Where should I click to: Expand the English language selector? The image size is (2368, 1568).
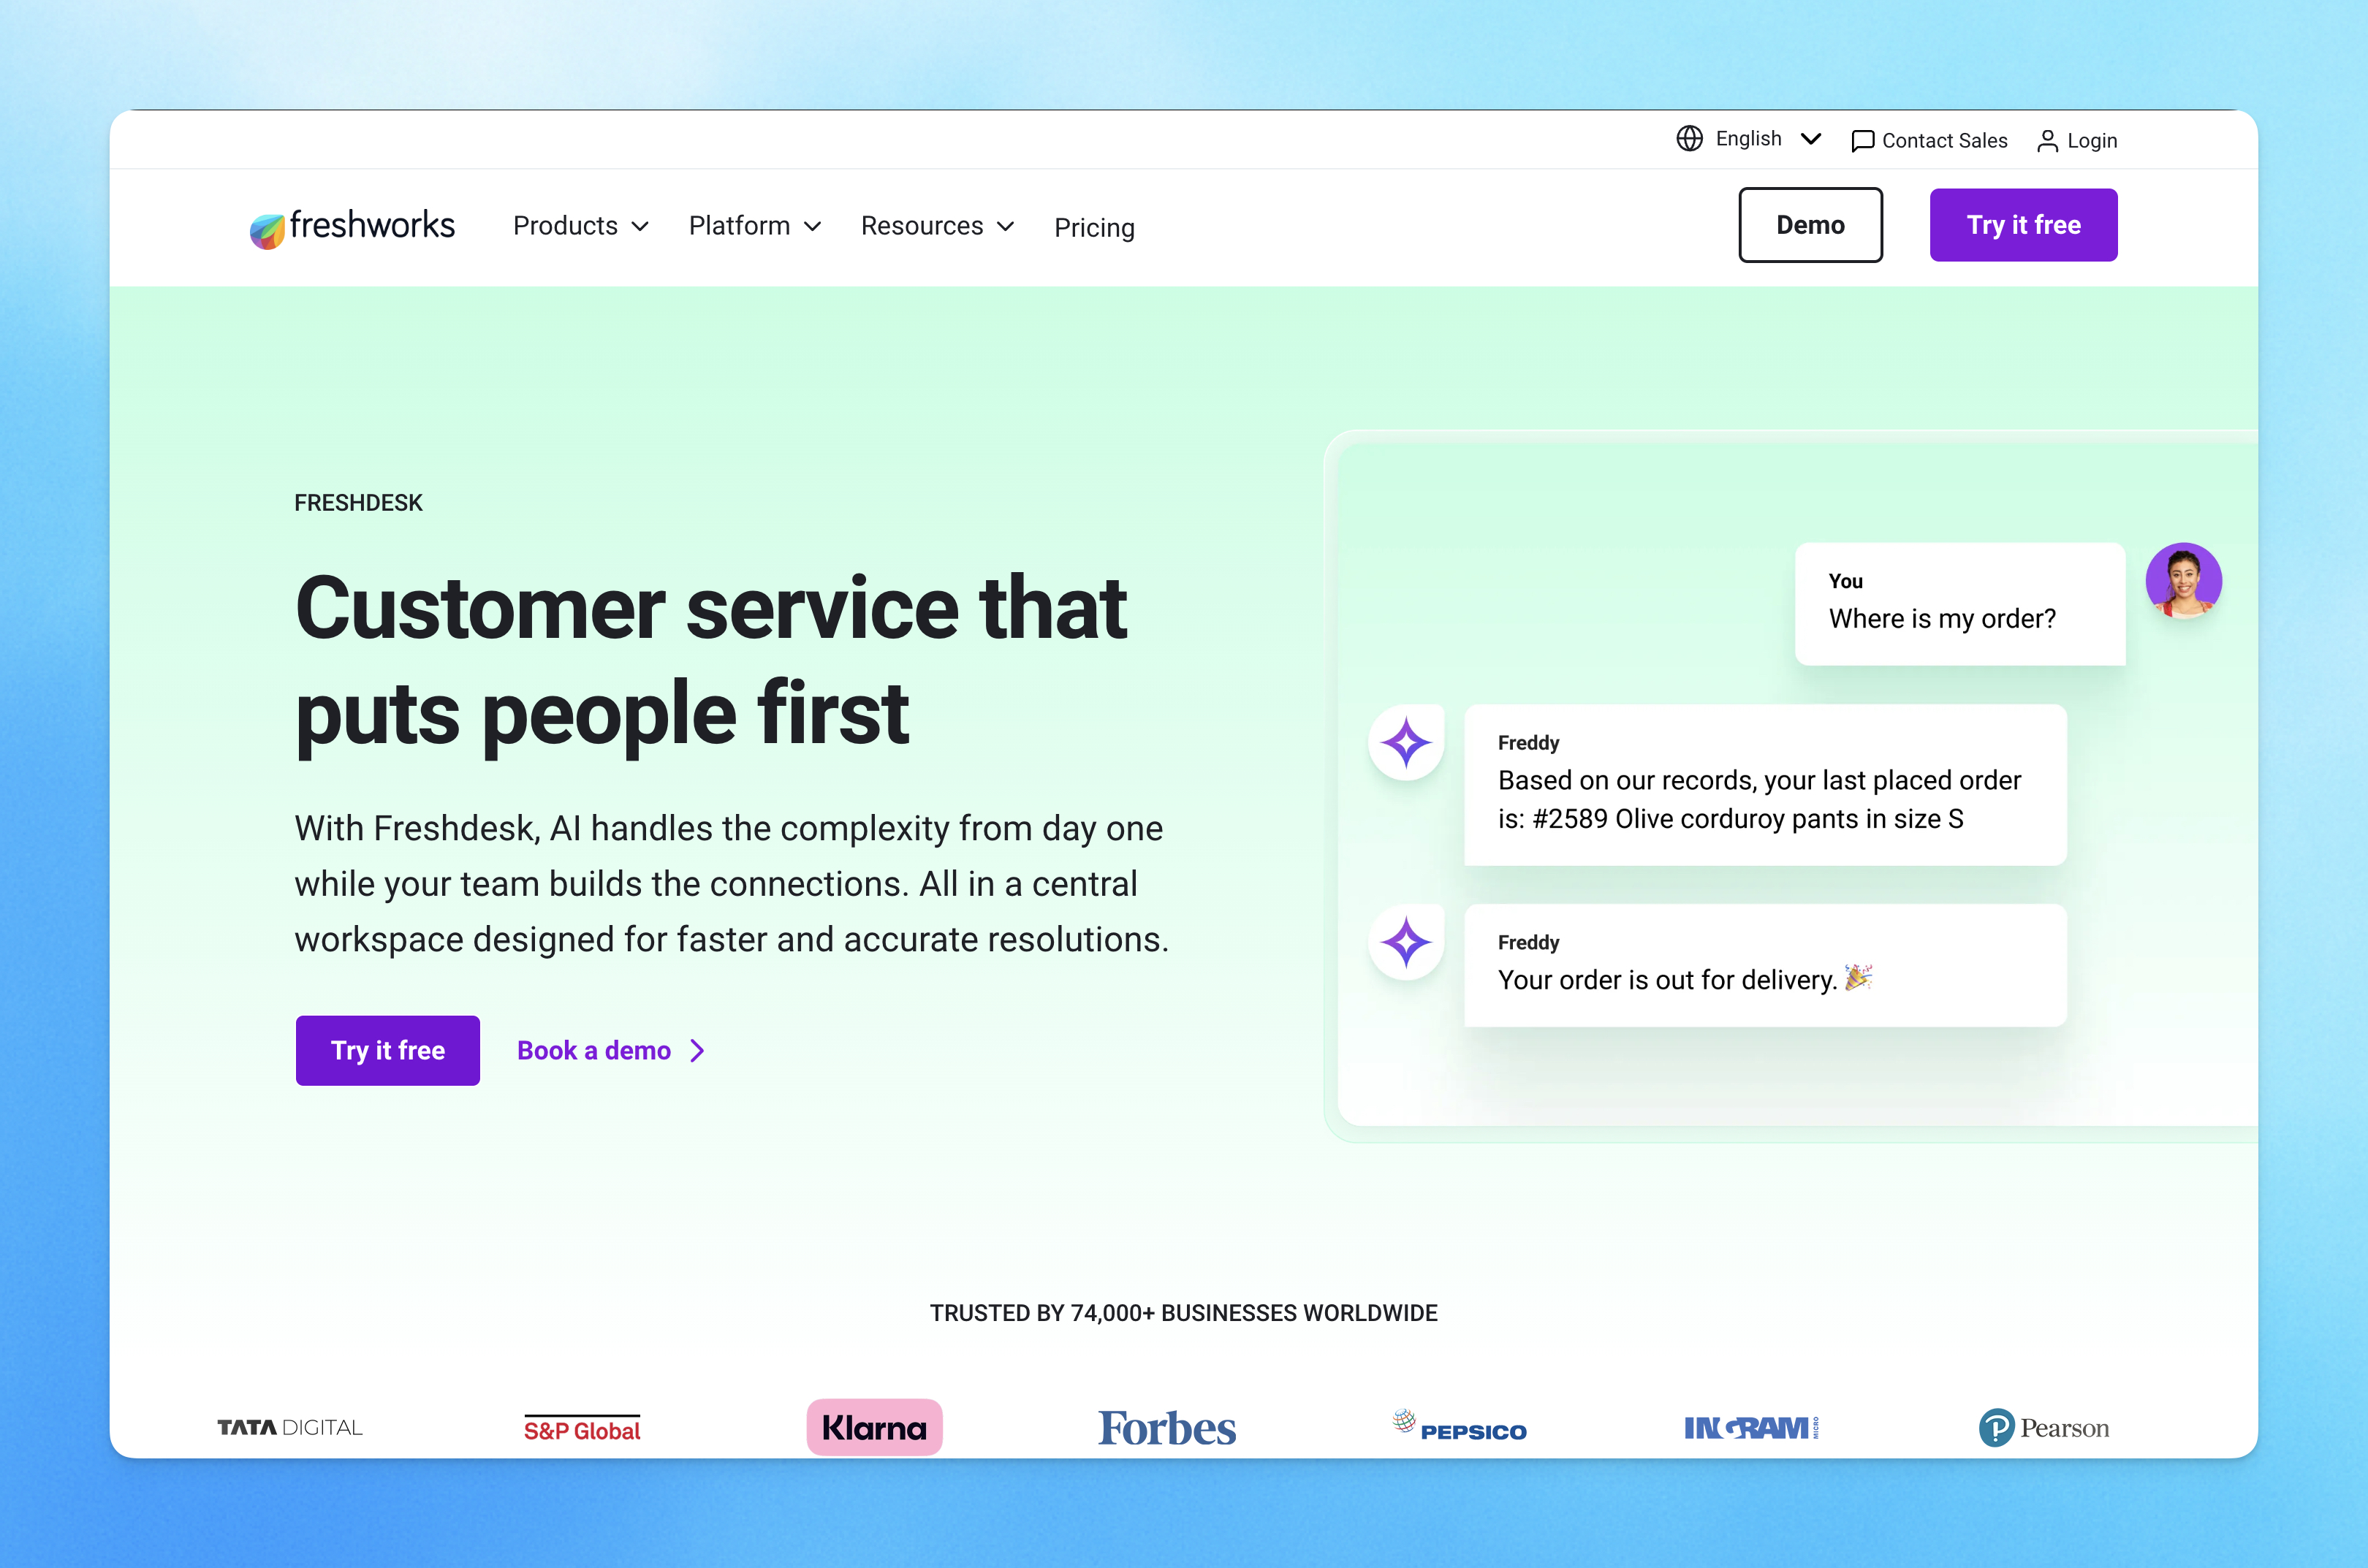(x=1748, y=139)
